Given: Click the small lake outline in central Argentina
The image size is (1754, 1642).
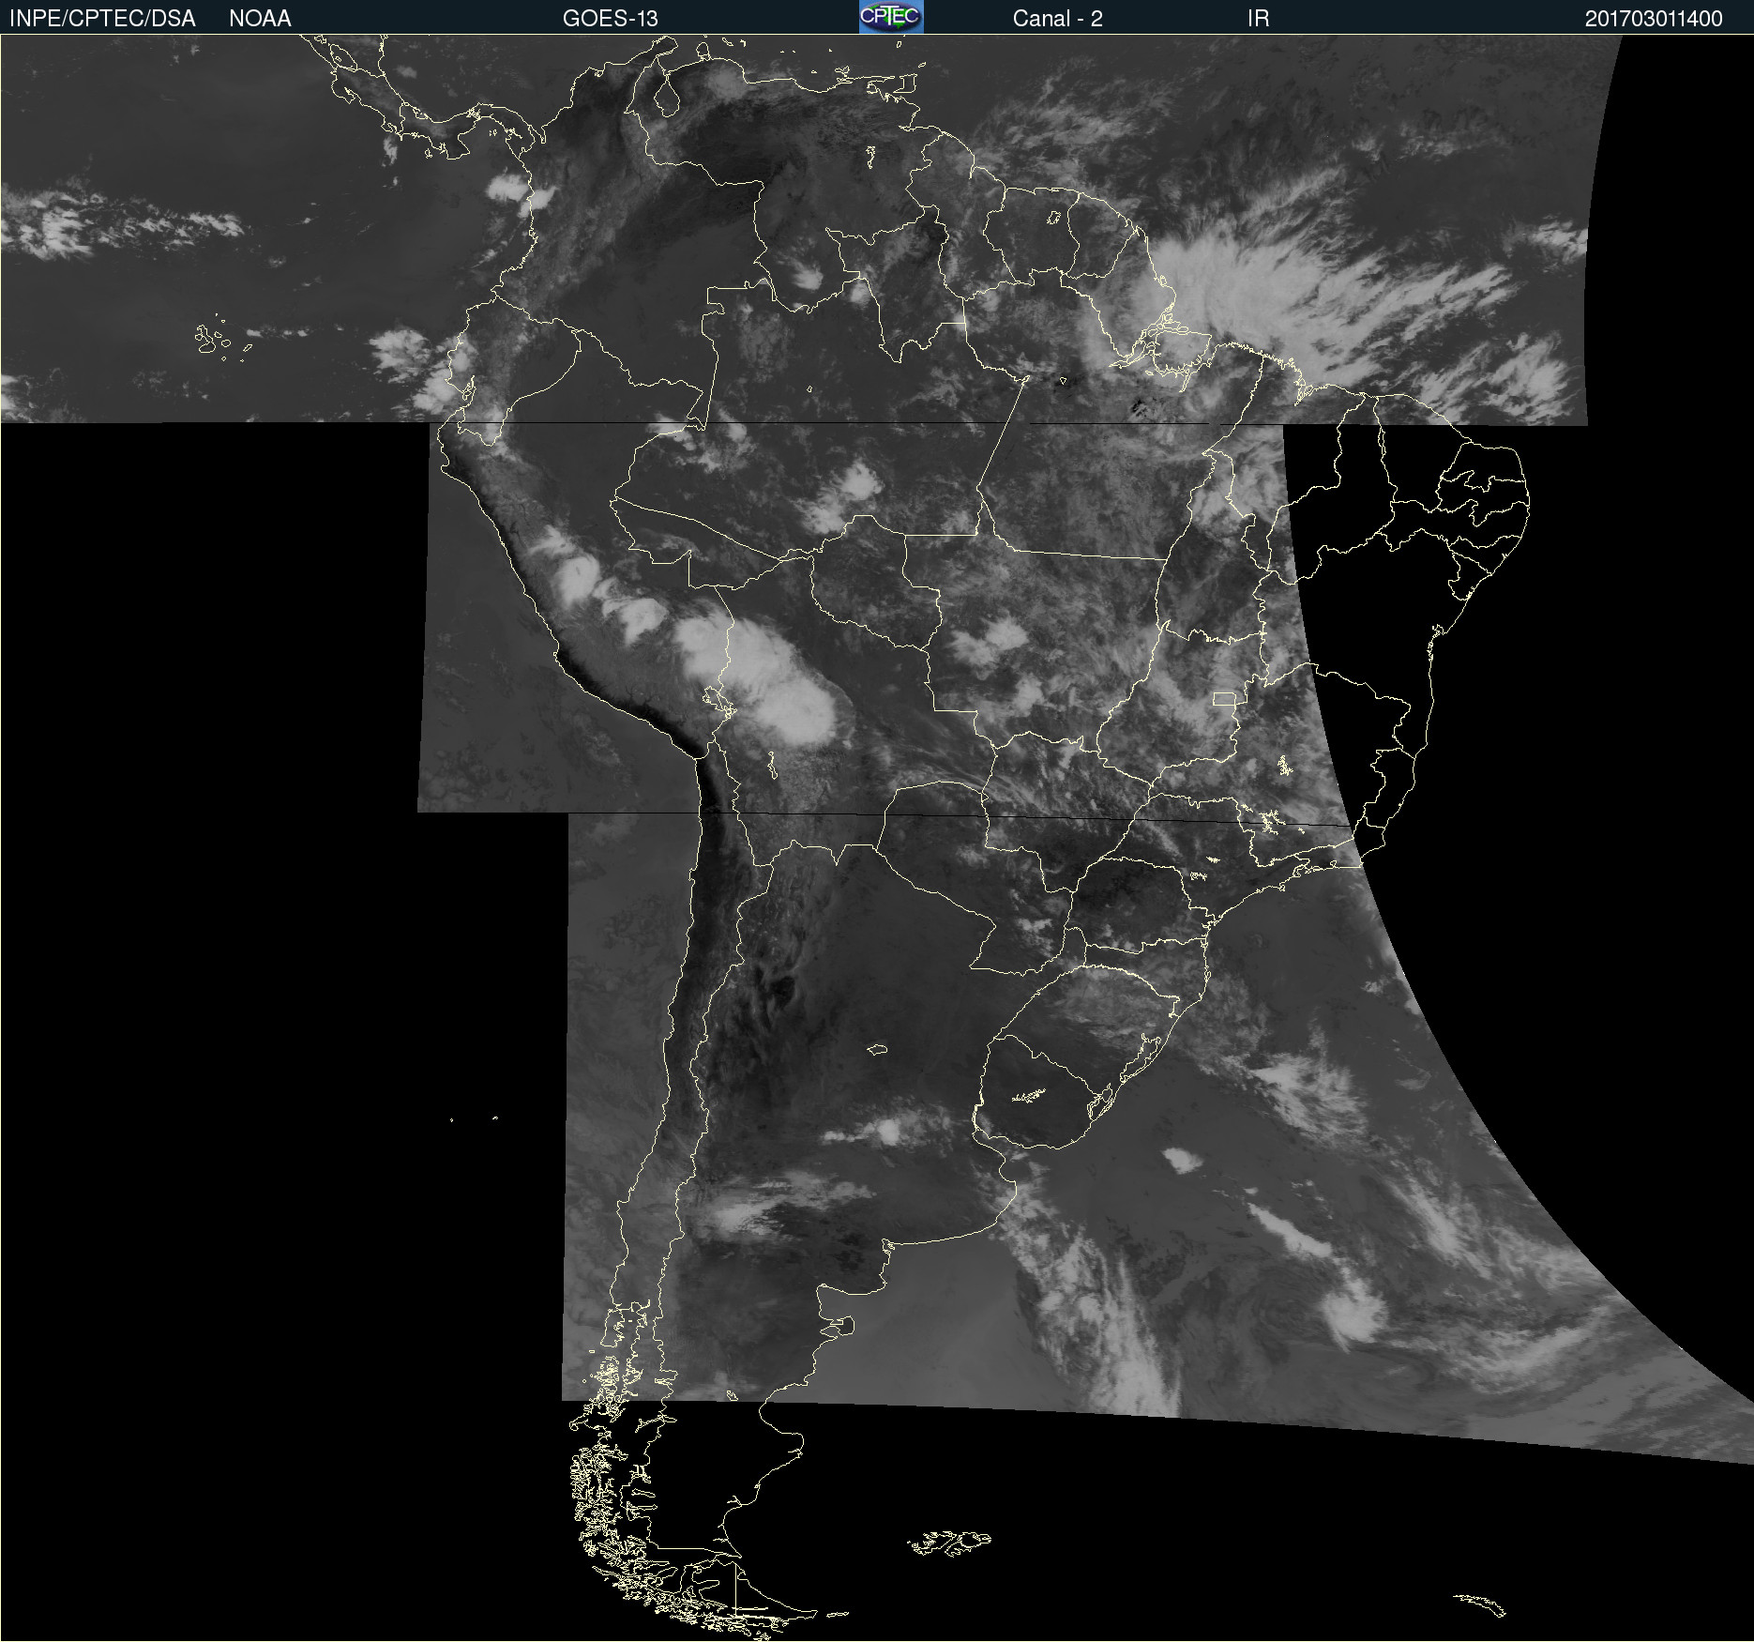Looking at the screenshot, I should pos(878,1049).
